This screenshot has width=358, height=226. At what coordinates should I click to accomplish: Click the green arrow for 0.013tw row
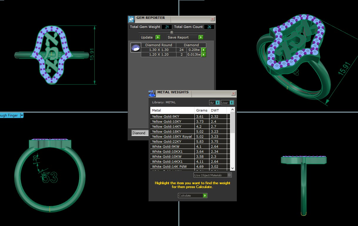click(203, 55)
